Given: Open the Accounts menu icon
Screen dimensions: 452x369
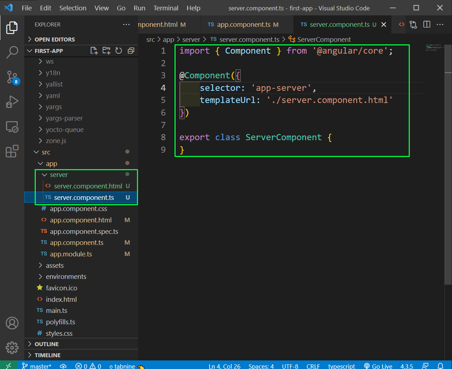Looking at the screenshot, I should point(12,323).
